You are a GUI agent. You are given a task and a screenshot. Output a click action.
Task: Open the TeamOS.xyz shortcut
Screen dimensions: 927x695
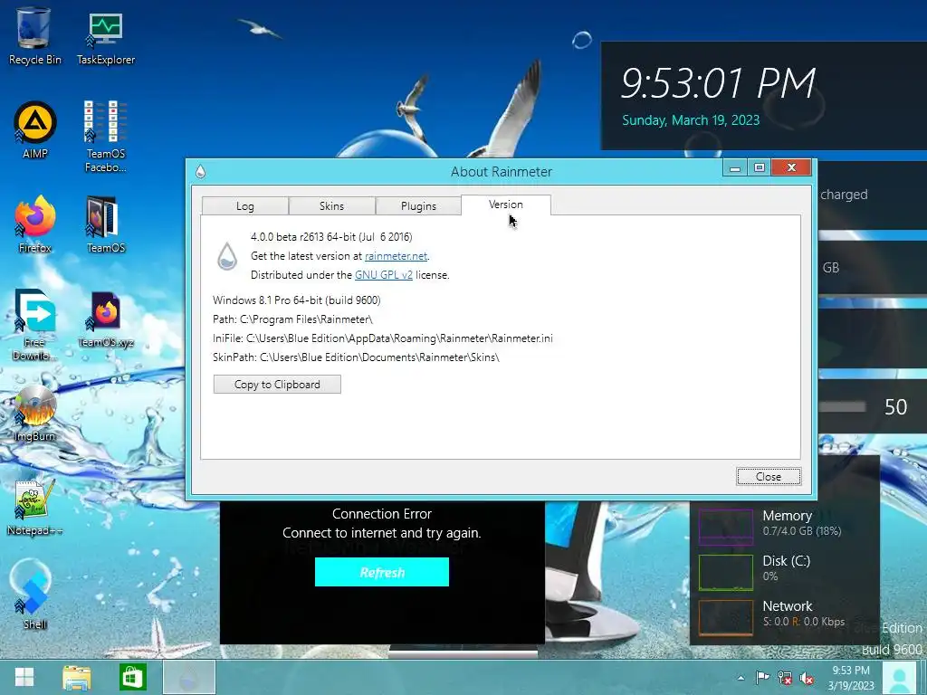[106, 319]
